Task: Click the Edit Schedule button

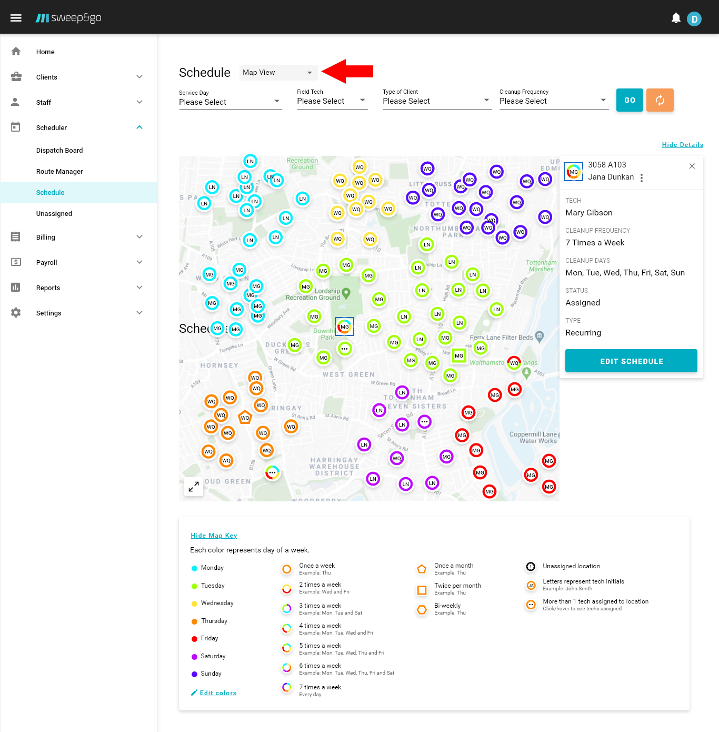Action: 631,361
